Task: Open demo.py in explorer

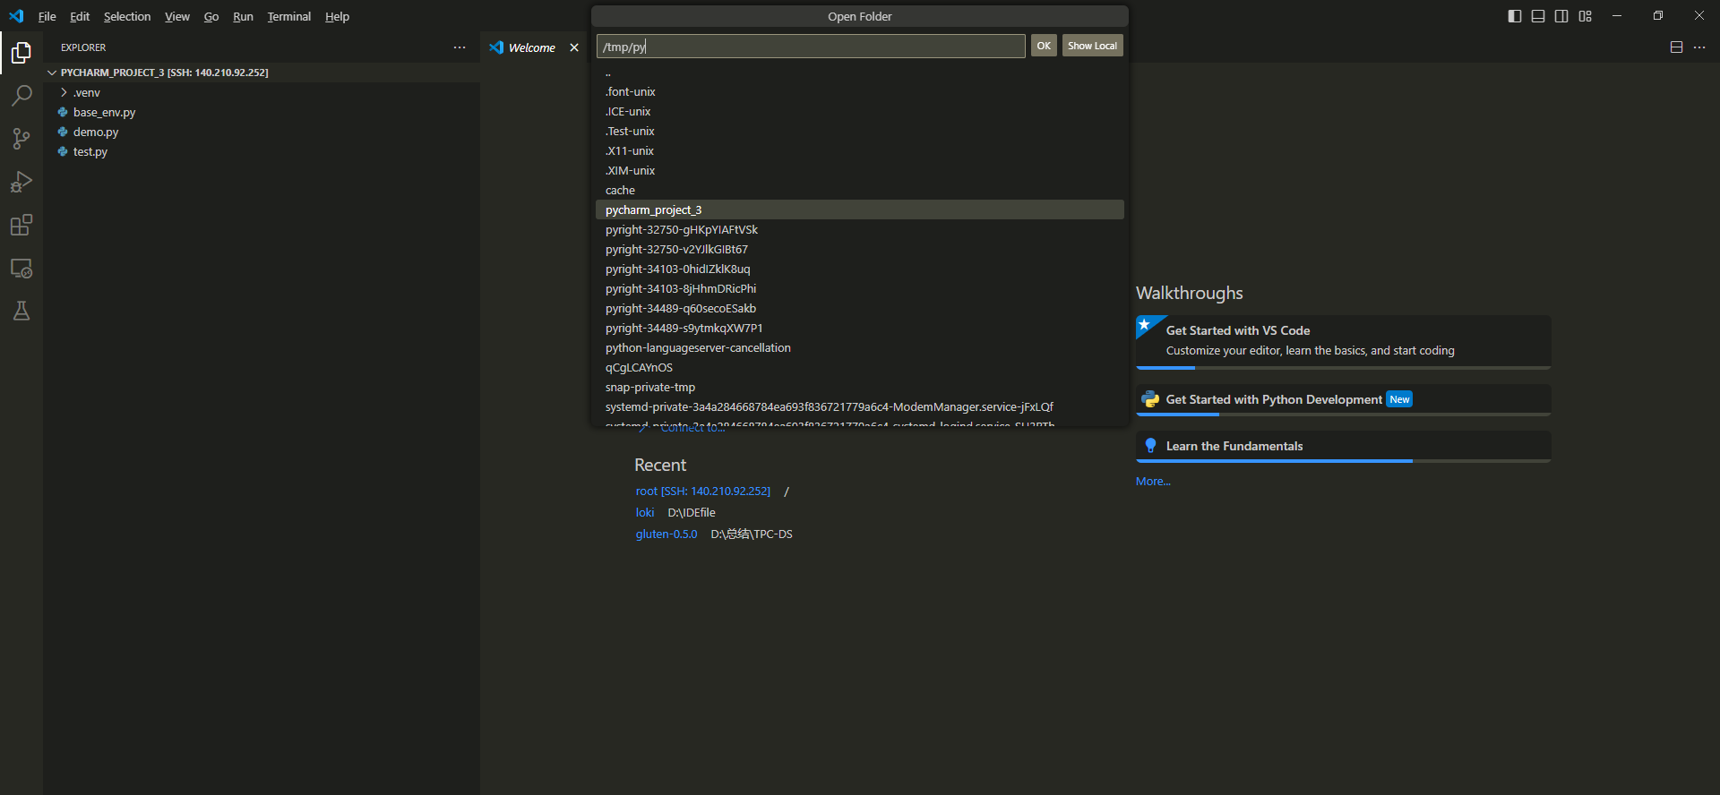Action: tap(262, 132)
